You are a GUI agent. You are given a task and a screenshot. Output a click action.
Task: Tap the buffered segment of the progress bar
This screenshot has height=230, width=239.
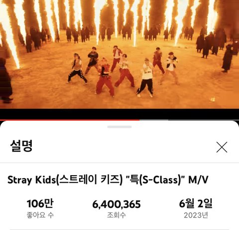154,120
